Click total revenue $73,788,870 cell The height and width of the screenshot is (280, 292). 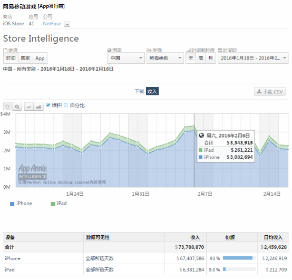click(x=189, y=247)
